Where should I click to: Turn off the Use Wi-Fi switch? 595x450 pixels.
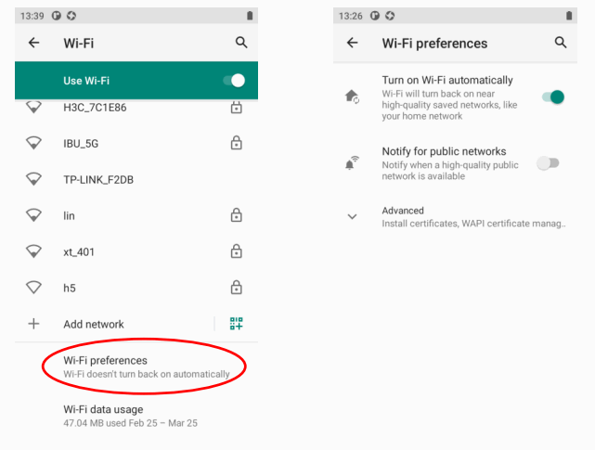233,81
